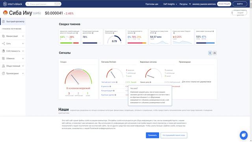Click the Производные sidebar clock icon
The image size is (252, 142).
pyautogui.click(x=4, y=73)
